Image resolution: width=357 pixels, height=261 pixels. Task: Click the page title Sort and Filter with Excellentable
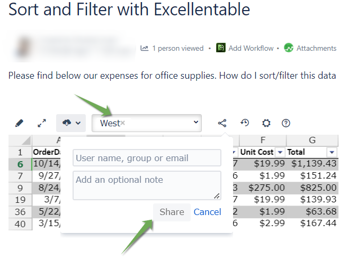click(129, 10)
